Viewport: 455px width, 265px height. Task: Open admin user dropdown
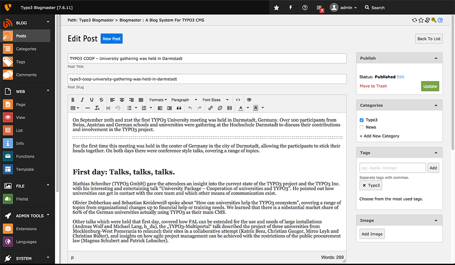[x=344, y=8]
